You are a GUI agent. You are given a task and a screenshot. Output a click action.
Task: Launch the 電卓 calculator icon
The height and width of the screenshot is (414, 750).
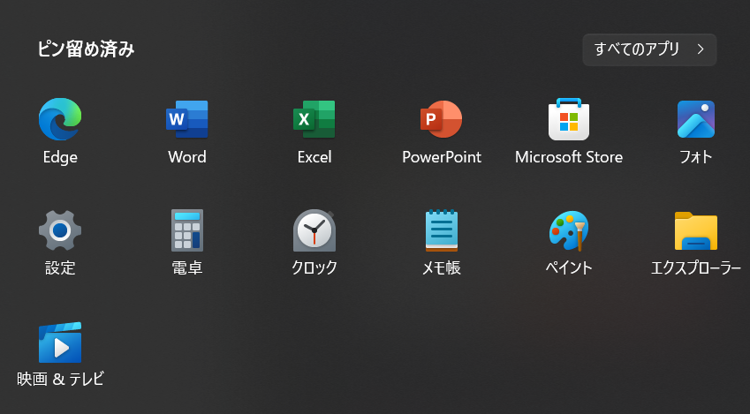(x=187, y=230)
